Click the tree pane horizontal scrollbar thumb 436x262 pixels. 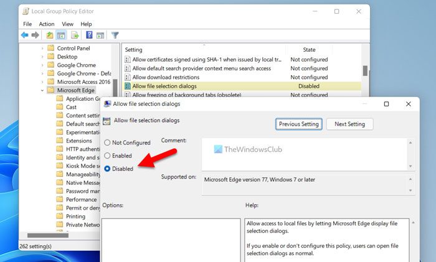pyautogui.click(x=48, y=235)
